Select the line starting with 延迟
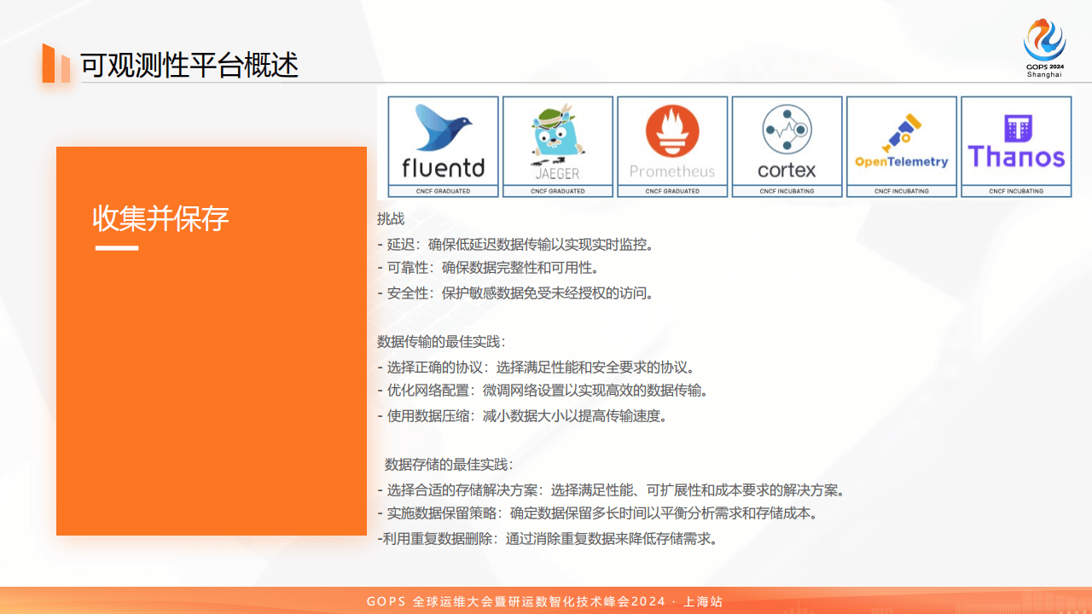 click(x=515, y=245)
